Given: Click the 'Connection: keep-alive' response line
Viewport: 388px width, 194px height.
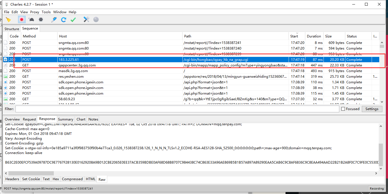Looking at the screenshot, I should tap(24, 153).
